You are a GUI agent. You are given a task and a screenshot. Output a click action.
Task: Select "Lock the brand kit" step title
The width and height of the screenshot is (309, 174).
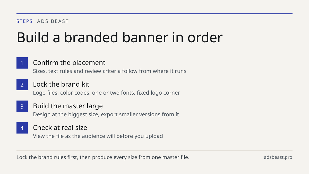61,84
